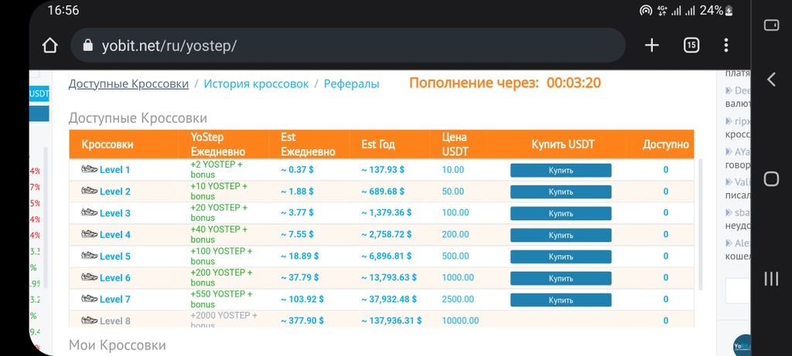
Task: Select the ~ 137.93 $ yearly estimate
Action: pyautogui.click(x=382, y=170)
